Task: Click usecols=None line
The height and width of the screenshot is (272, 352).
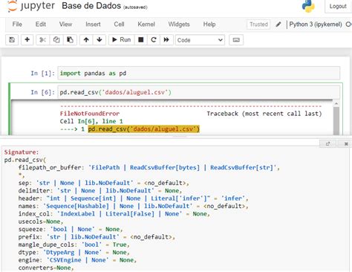Action: pos(41,221)
